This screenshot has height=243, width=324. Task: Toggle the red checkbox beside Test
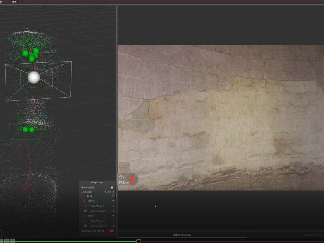[82, 196]
